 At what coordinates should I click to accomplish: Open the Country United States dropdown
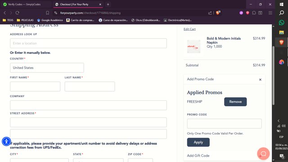click(x=47, y=67)
